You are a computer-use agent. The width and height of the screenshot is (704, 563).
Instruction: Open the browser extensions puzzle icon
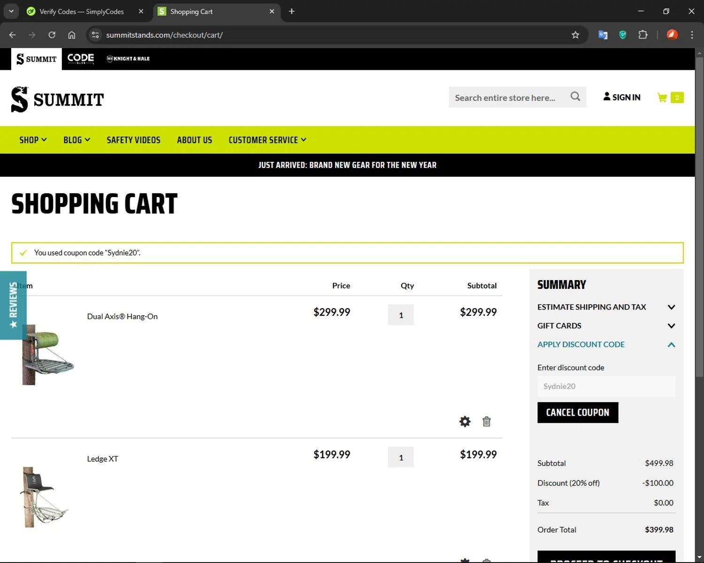pyautogui.click(x=643, y=35)
